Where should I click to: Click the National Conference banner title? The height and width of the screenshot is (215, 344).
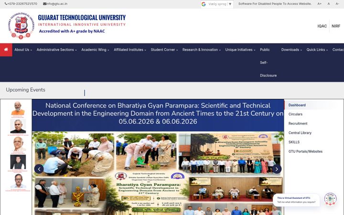pyautogui.click(x=158, y=114)
